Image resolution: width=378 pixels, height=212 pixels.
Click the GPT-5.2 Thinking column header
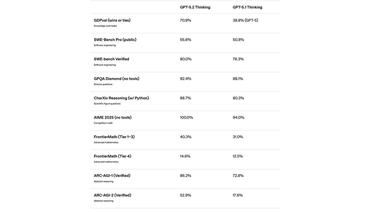195,7
